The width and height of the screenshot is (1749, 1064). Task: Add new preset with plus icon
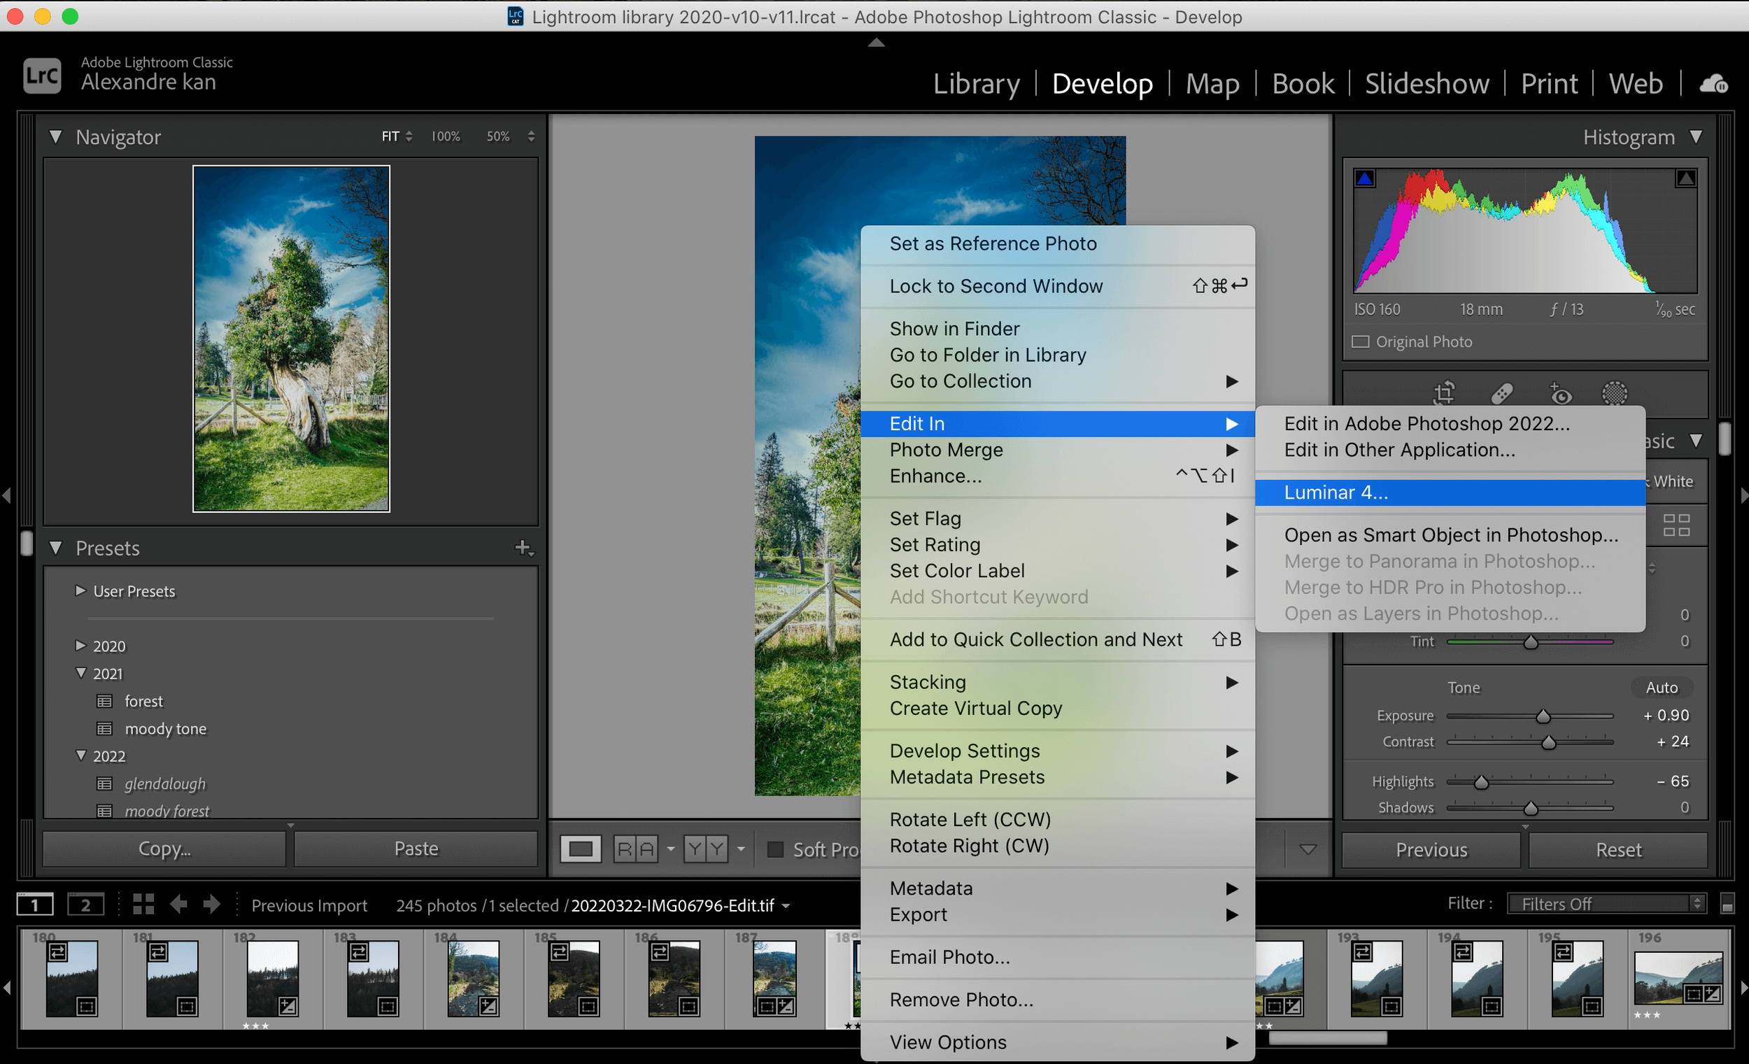click(x=524, y=548)
